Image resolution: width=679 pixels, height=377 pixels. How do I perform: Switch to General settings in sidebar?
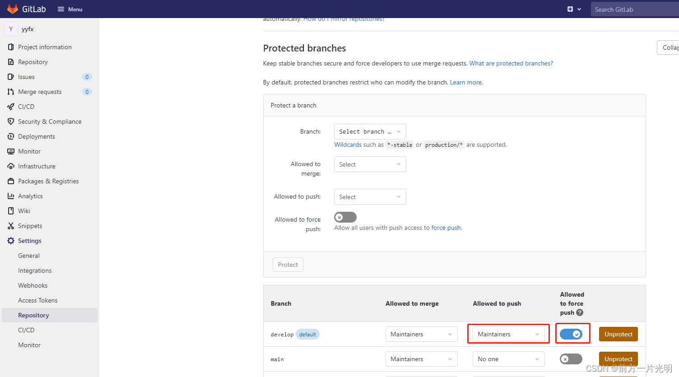tap(28, 256)
